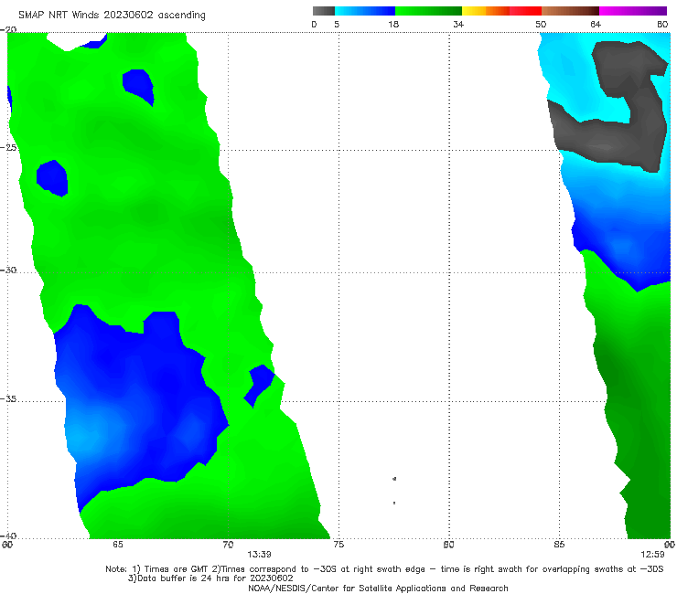The height and width of the screenshot is (594, 677).
Task: Click the longitude label '80'
Action: click(x=449, y=545)
